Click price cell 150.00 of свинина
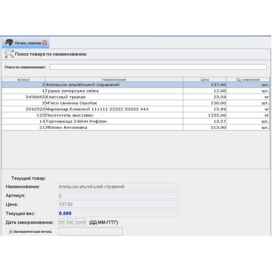Screen dimensions: 272x272 pyautogui.click(x=205, y=103)
